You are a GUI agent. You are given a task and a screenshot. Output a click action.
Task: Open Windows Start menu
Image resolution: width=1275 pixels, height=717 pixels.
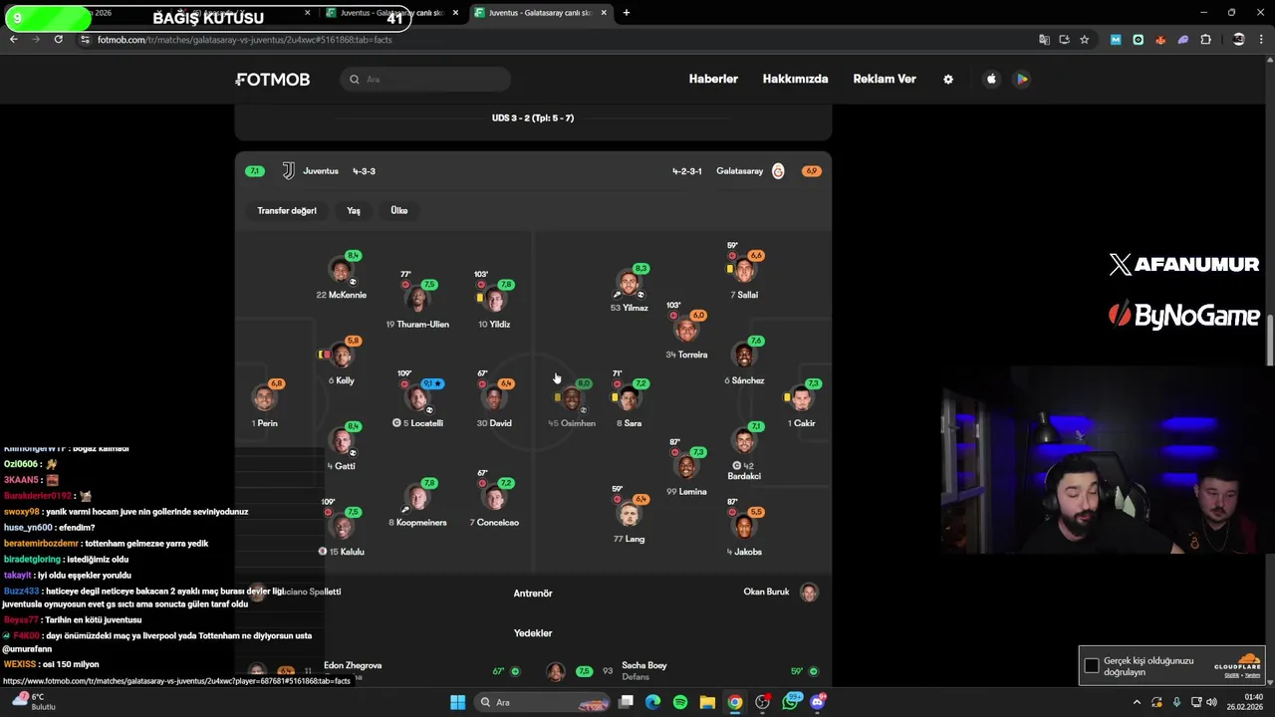[x=457, y=702]
